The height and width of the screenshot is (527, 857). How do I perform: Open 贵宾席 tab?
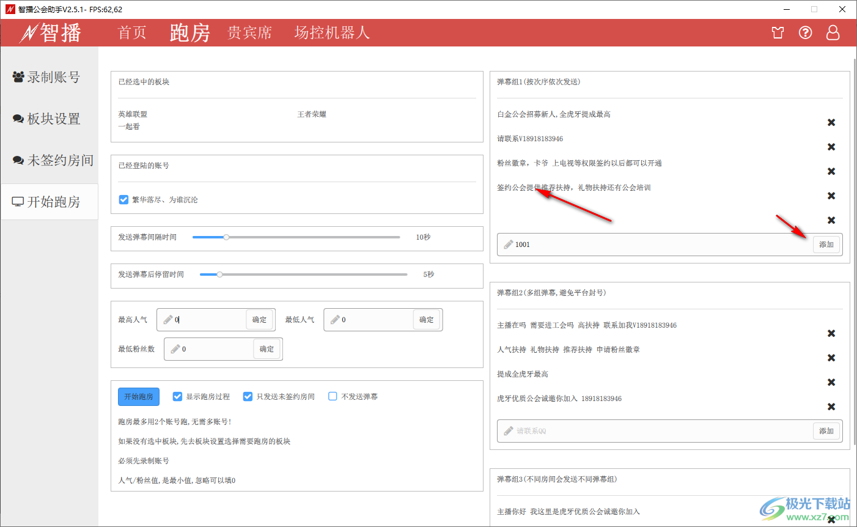(249, 33)
